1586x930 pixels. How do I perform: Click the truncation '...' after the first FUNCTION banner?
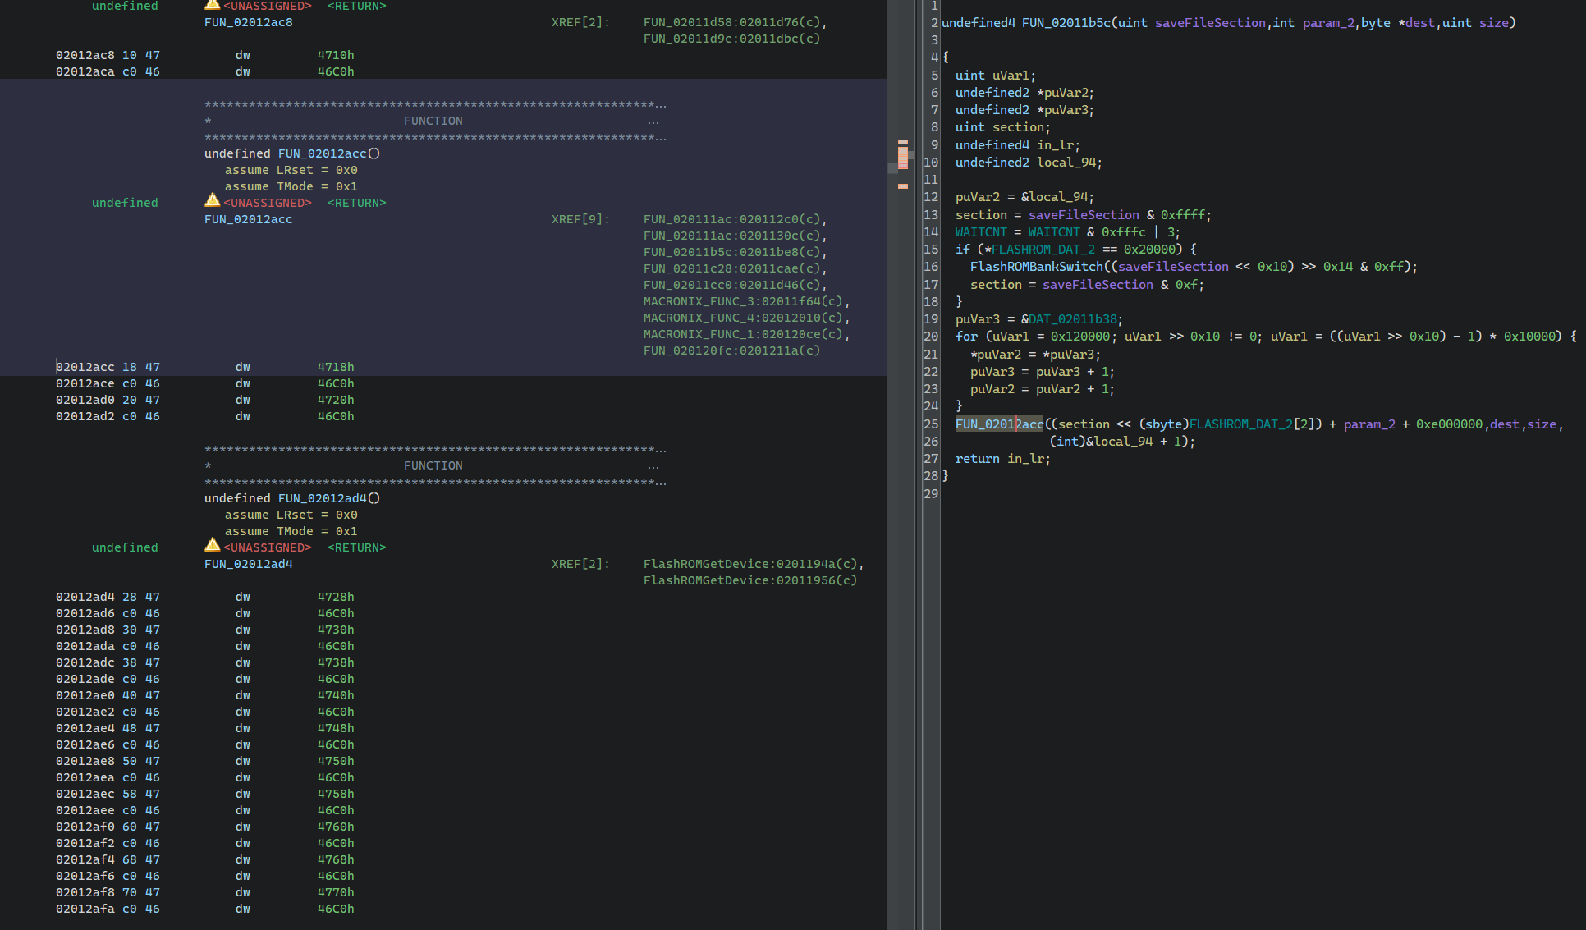[653, 121]
